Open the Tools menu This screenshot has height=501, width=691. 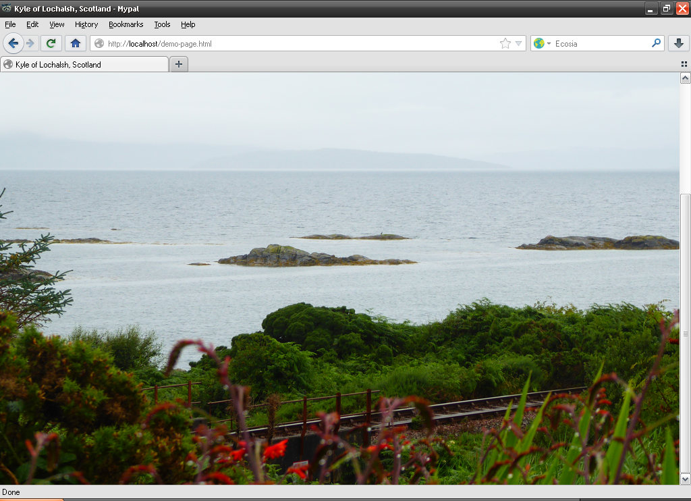click(x=162, y=24)
